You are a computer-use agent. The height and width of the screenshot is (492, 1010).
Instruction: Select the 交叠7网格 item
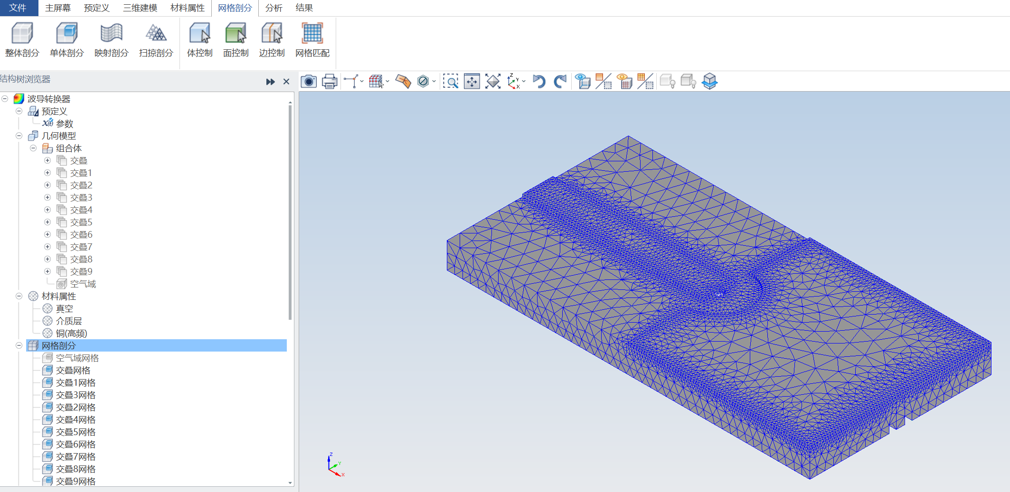coord(76,456)
